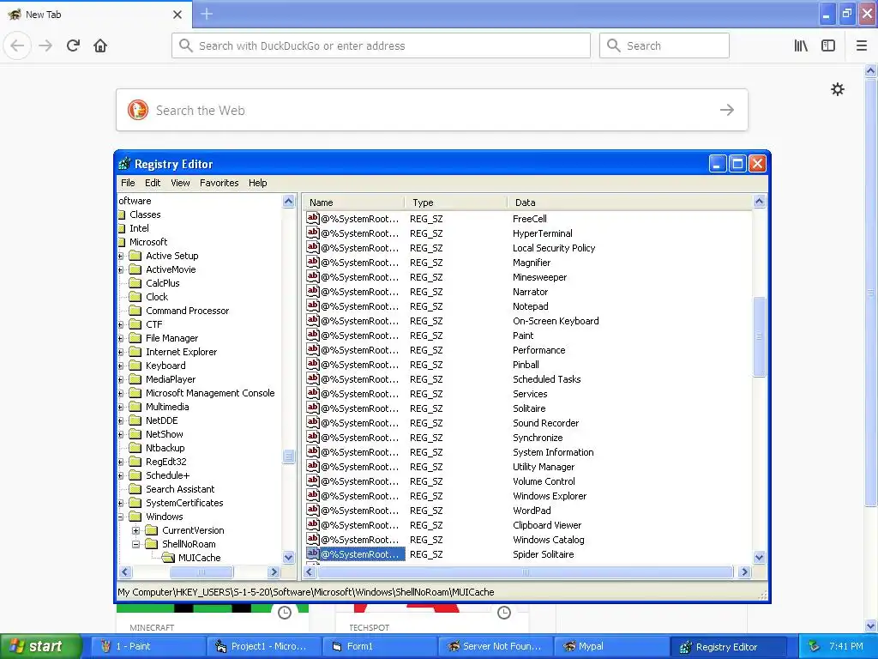
Task: Switch to 1 - Paint taskbar button
Action: click(x=147, y=646)
